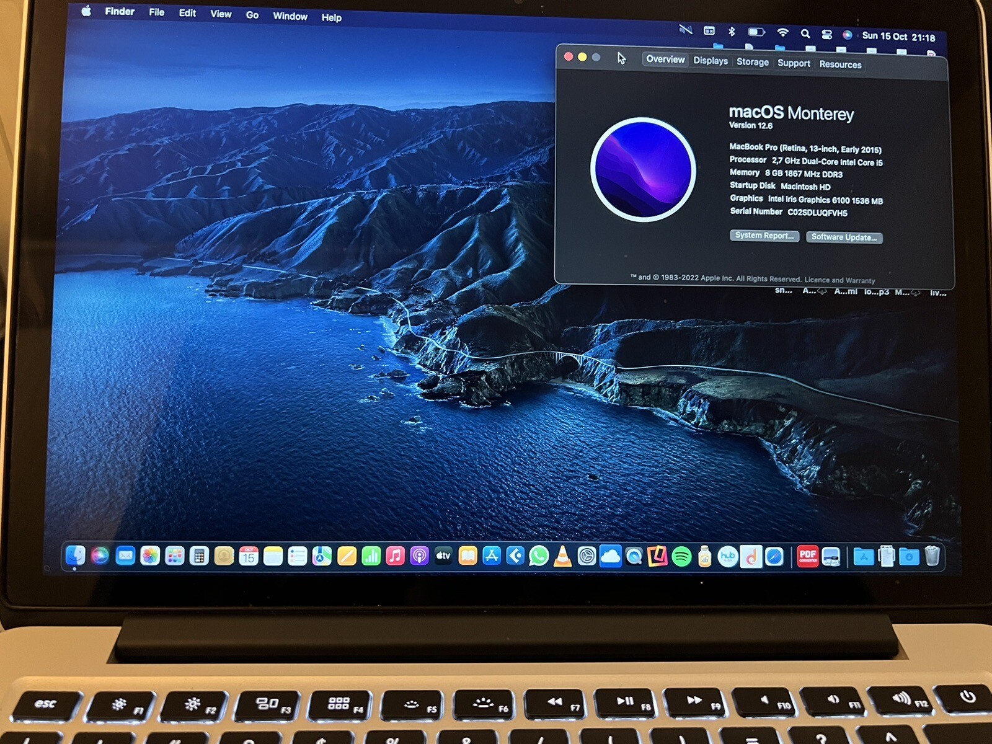Open the View menu
The width and height of the screenshot is (992, 744).
tap(221, 14)
